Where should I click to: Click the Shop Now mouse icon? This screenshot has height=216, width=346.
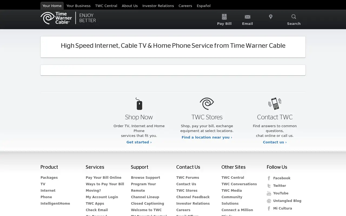pyautogui.click(x=139, y=104)
